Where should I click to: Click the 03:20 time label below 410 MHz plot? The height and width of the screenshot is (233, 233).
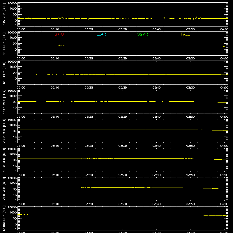(x=89, y=59)
